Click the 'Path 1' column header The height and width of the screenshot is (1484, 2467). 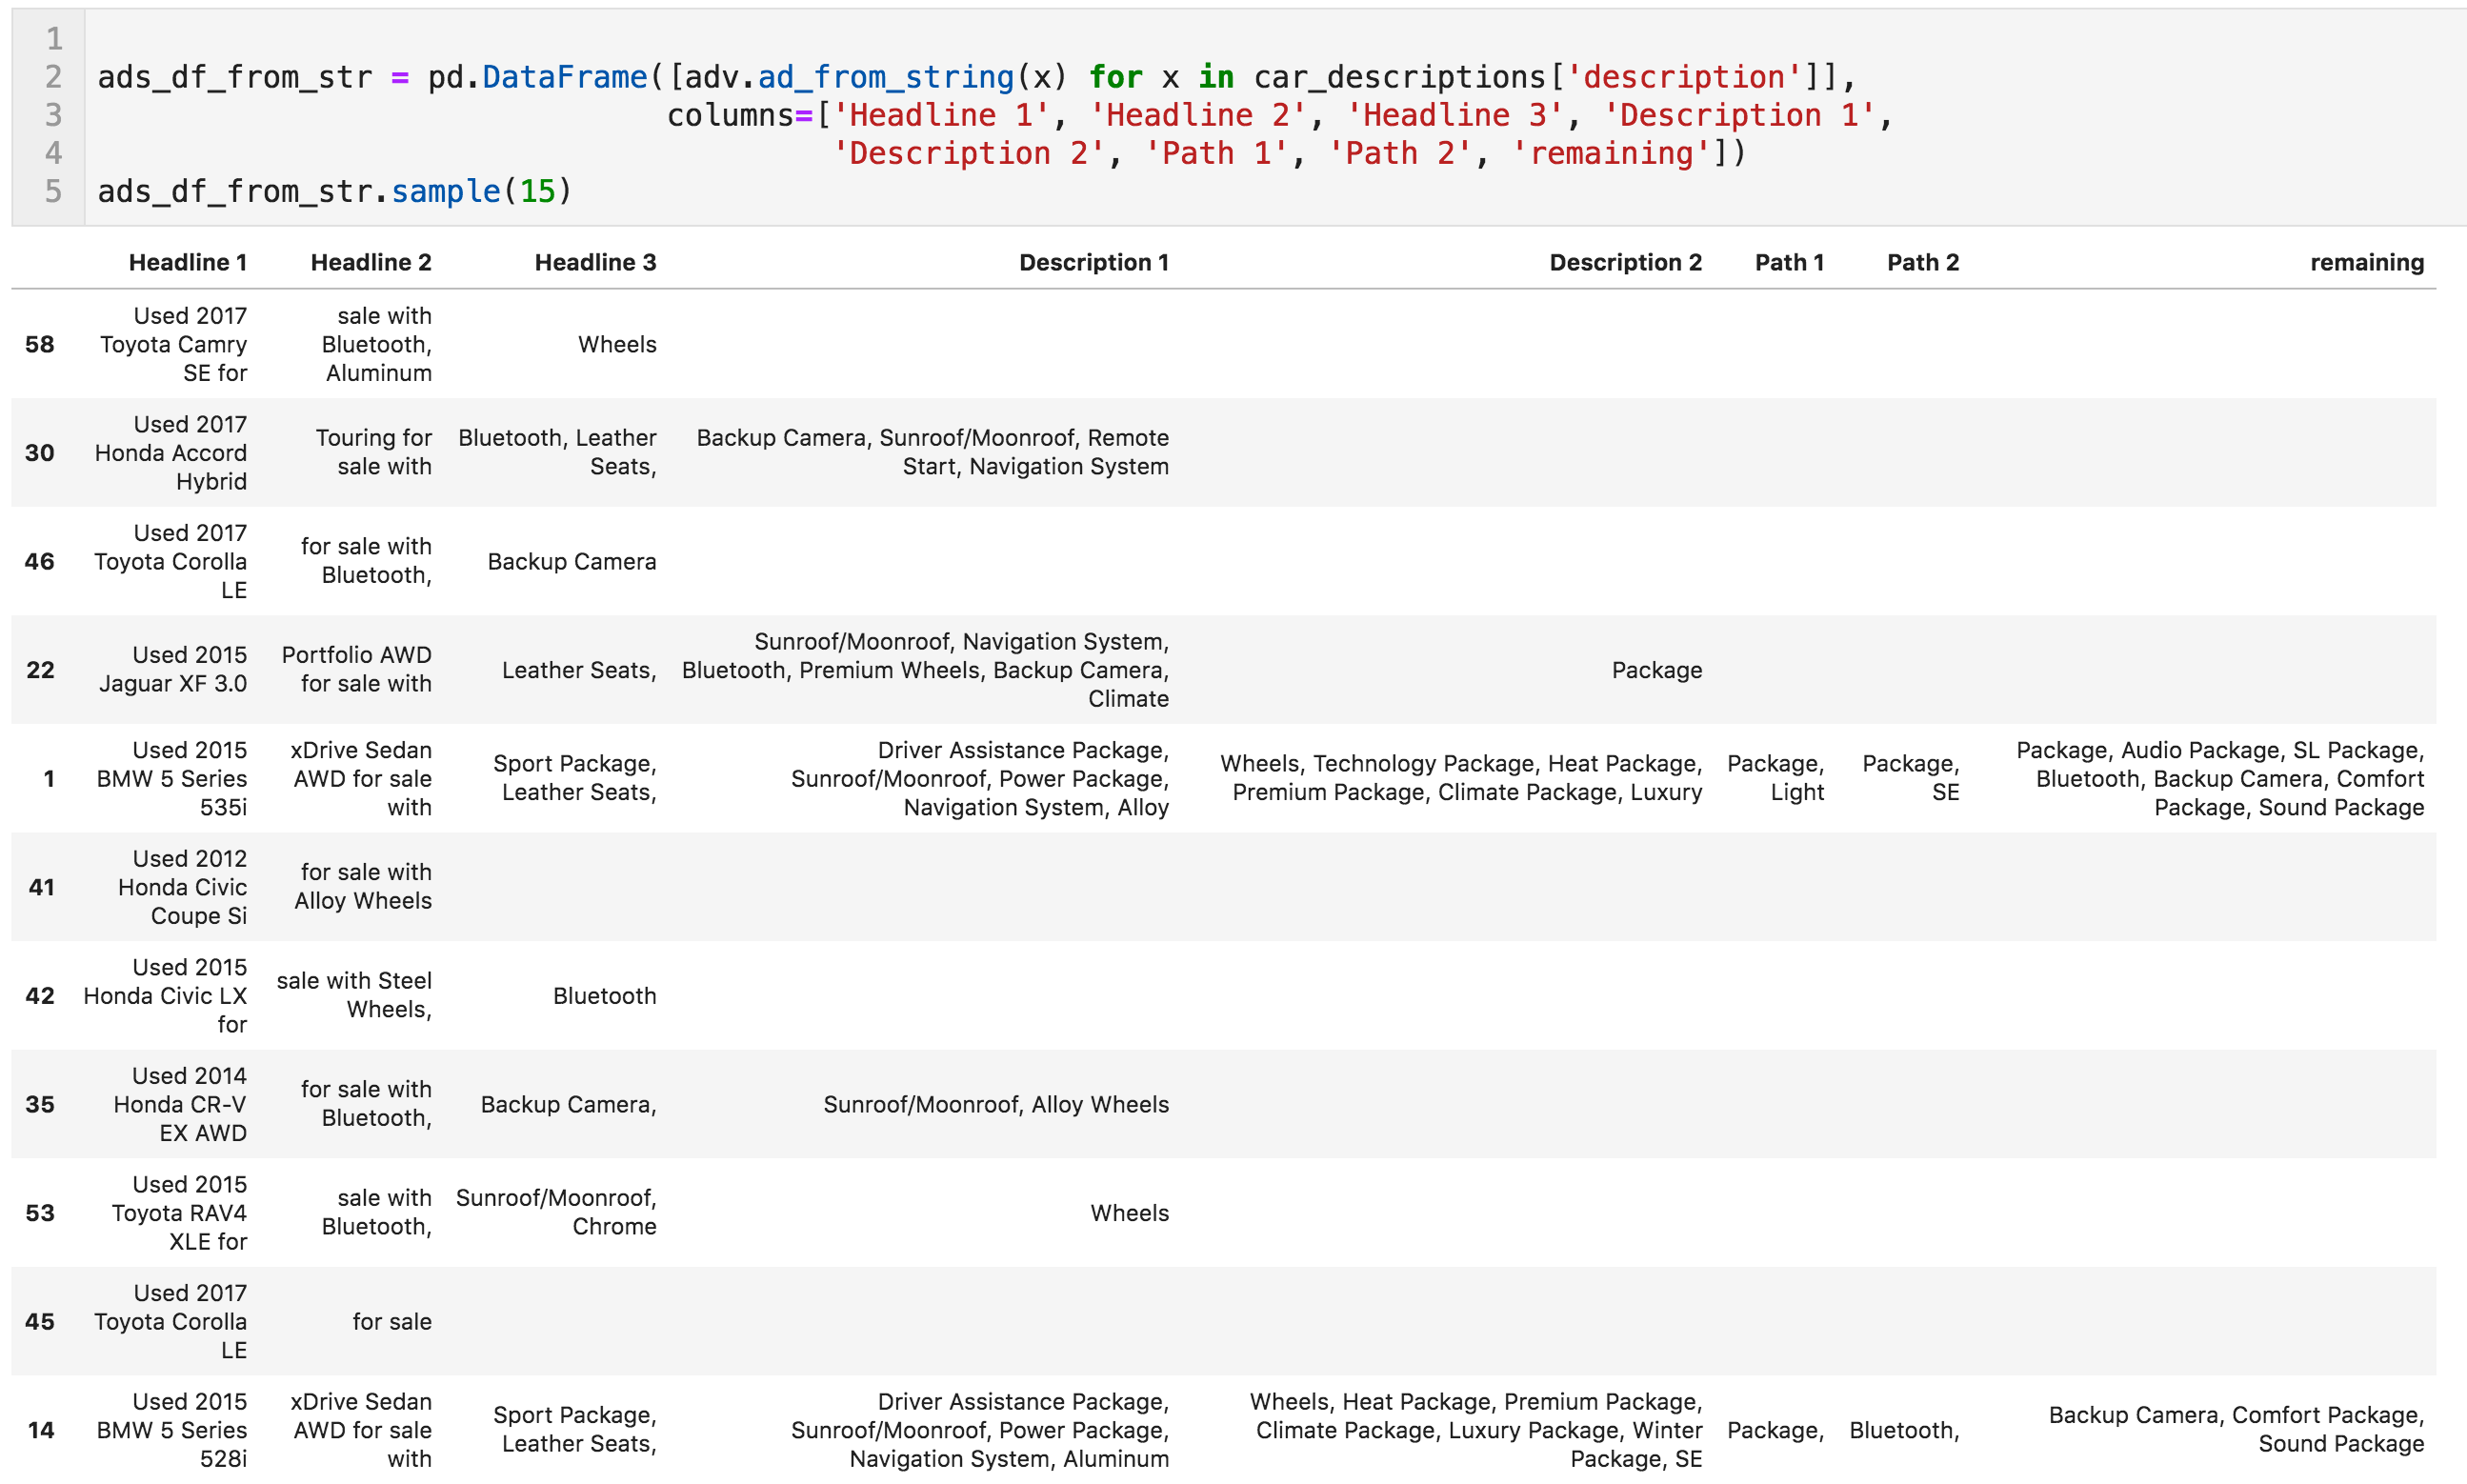click(x=1789, y=262)
